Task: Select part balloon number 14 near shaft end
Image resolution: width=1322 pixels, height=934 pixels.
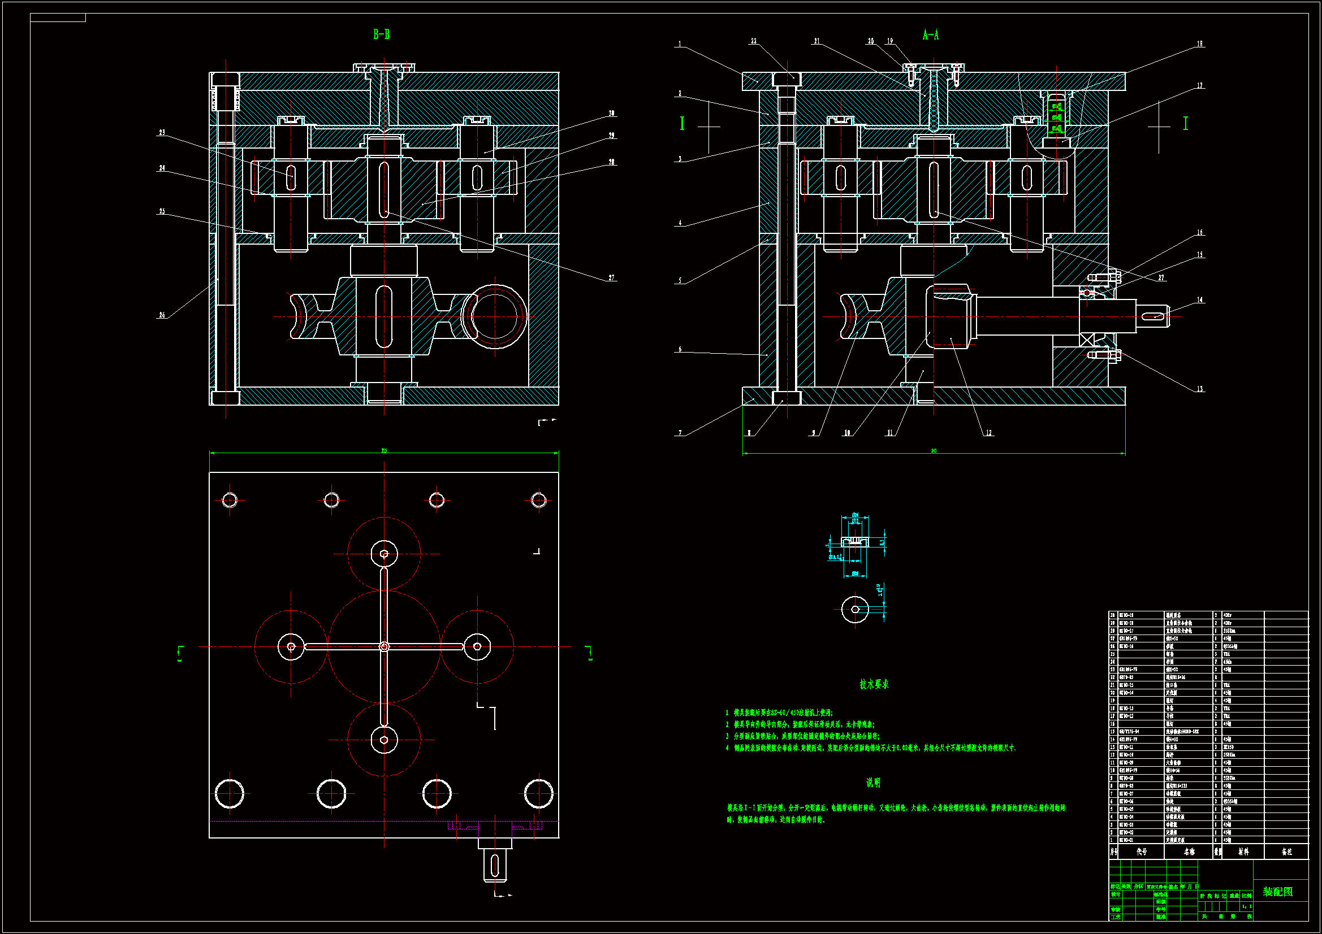Action: [x=1200, y=299]
